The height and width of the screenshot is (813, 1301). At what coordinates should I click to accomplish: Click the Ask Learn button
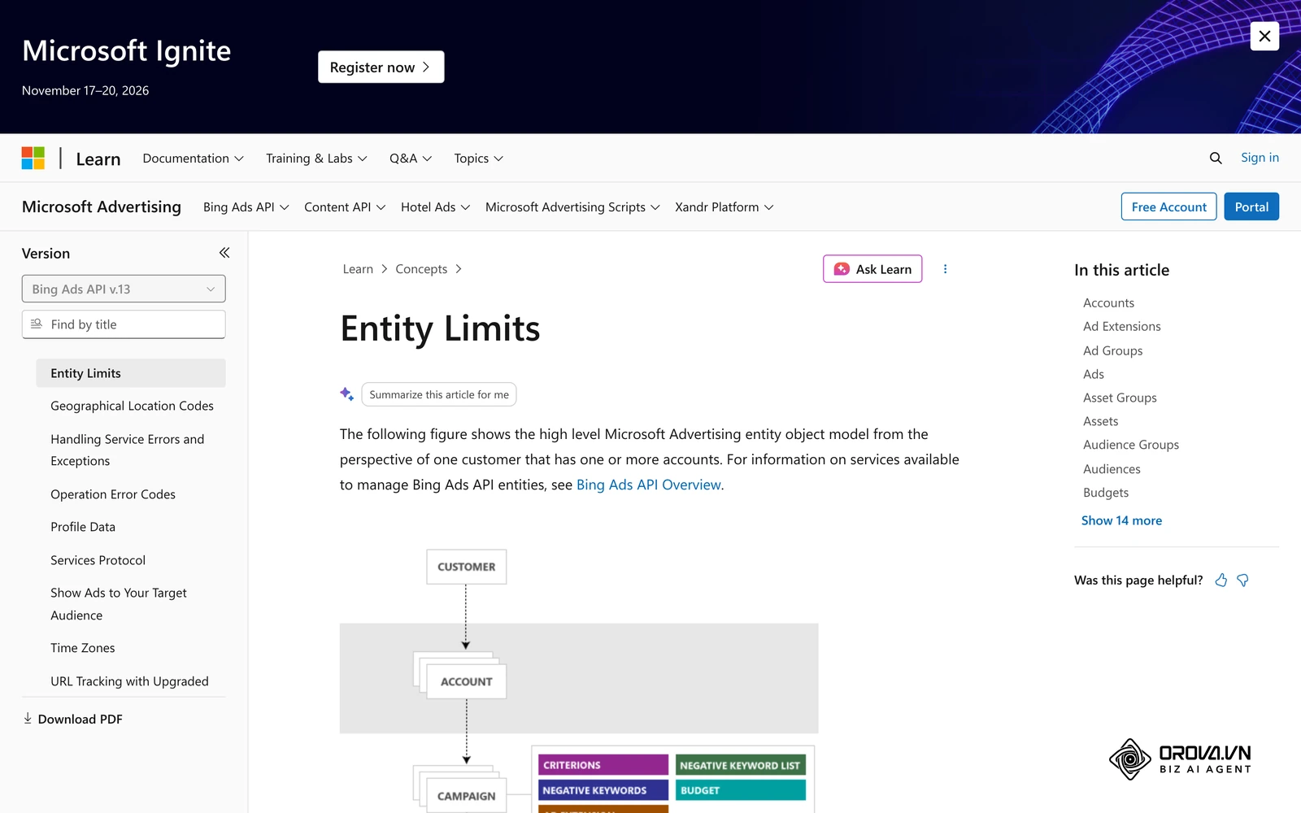click(x=872, y=269)
